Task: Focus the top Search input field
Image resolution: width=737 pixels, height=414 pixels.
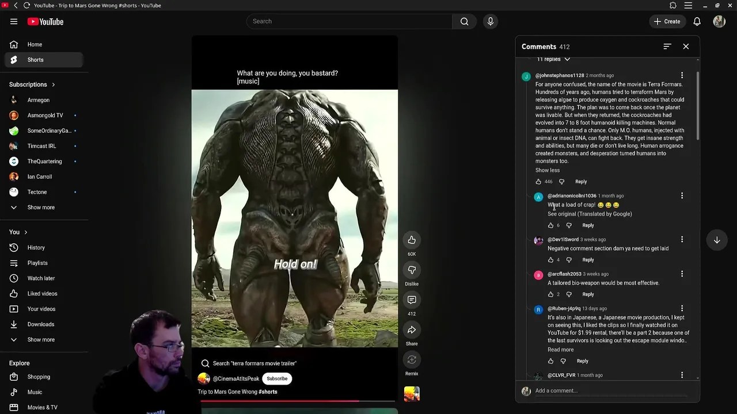Action: (x=349, y=21)
